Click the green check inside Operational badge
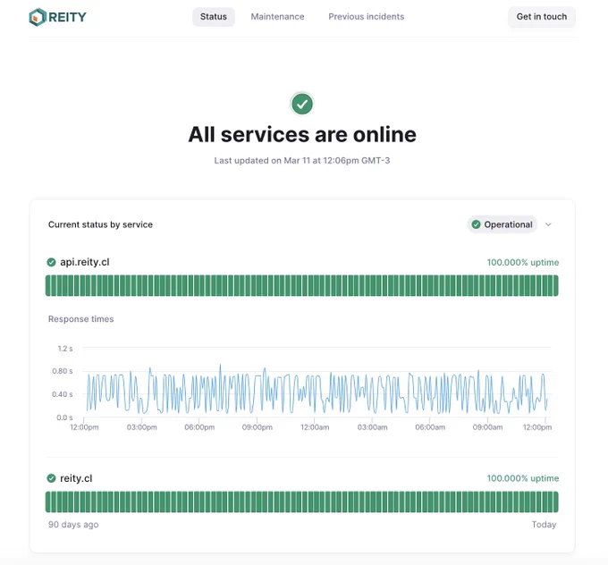This screenshot has width=608, height=565. pos(477,224)
